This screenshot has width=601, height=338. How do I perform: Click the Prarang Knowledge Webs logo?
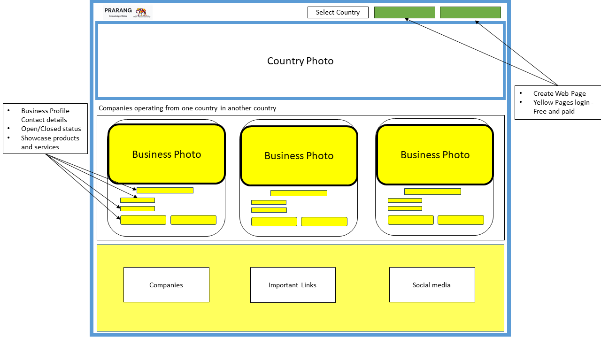pyautogui.click(x=127, y=12)
